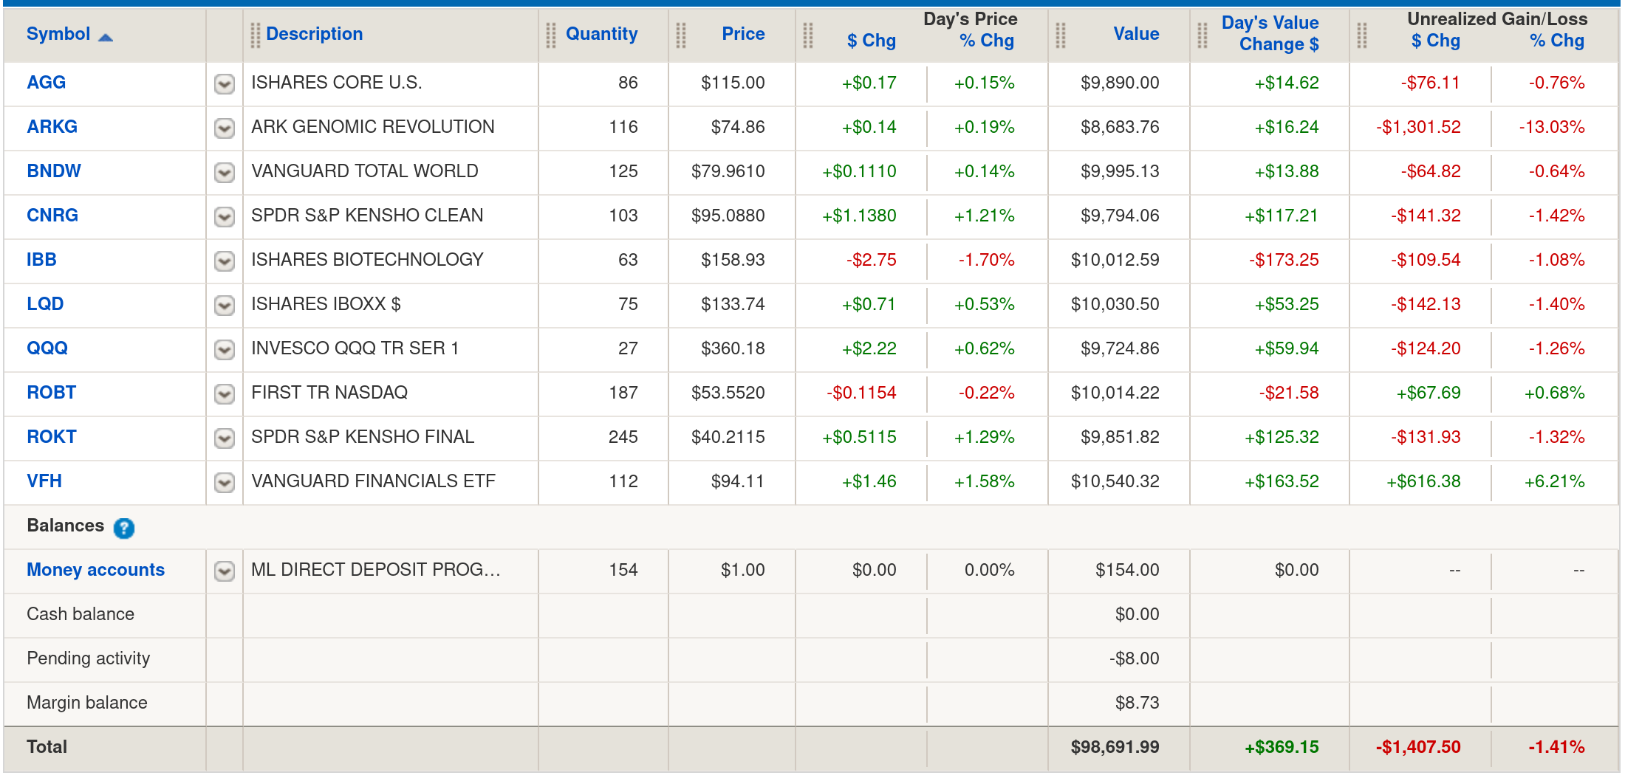
Task: Expand the QQQ row action dropdown
Action: tap(225, 349)
